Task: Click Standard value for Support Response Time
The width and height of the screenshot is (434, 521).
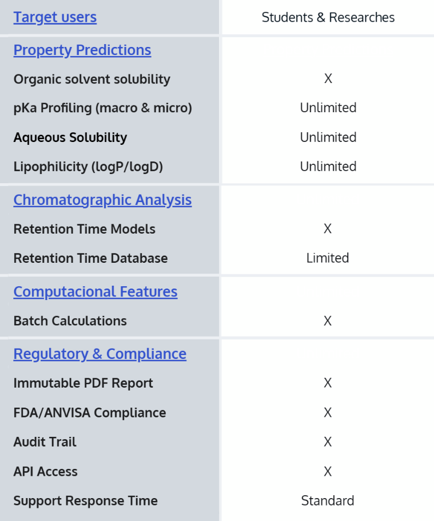Action: pyautogui.click(x=328, y=501)
